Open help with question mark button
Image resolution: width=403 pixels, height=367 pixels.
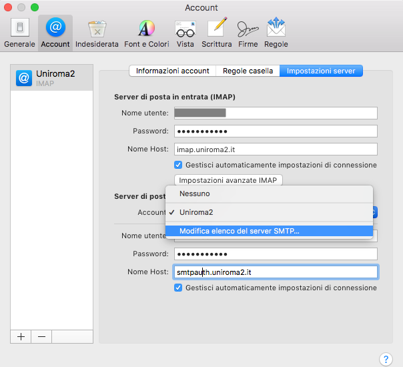pos(386,359)
